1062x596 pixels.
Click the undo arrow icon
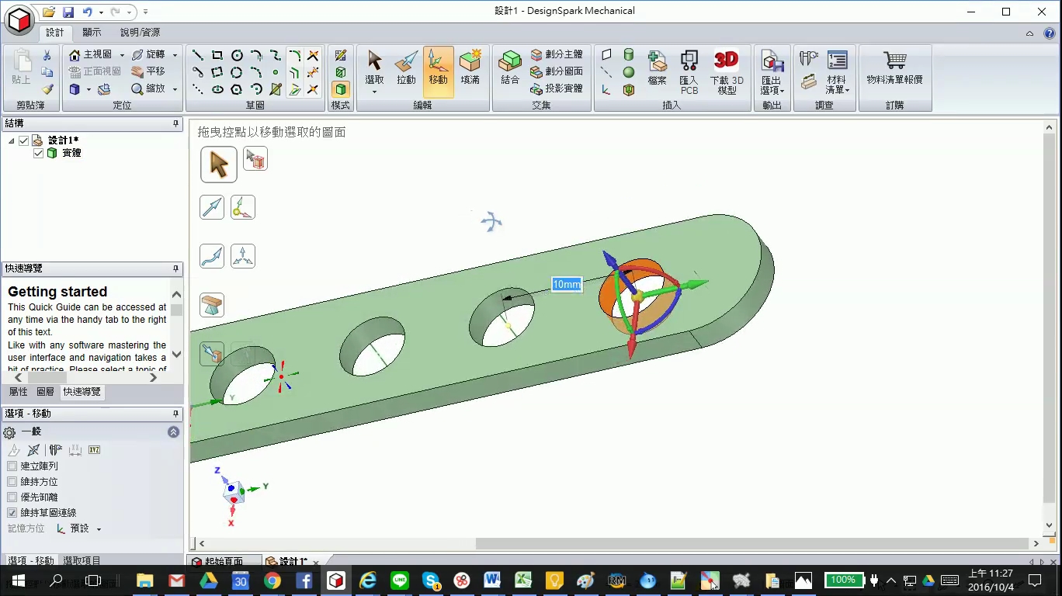pos(87,12)
